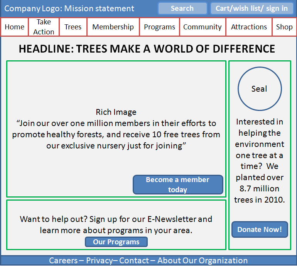Screen dimensions: 297x271
Task: Open the Take Action menu item
Action: coord(44,27)
